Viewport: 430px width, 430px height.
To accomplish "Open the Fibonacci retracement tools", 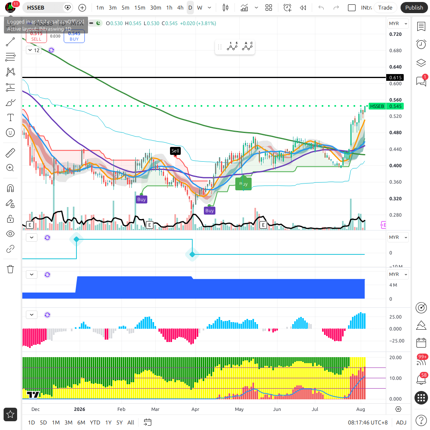I will coord(10,57).
